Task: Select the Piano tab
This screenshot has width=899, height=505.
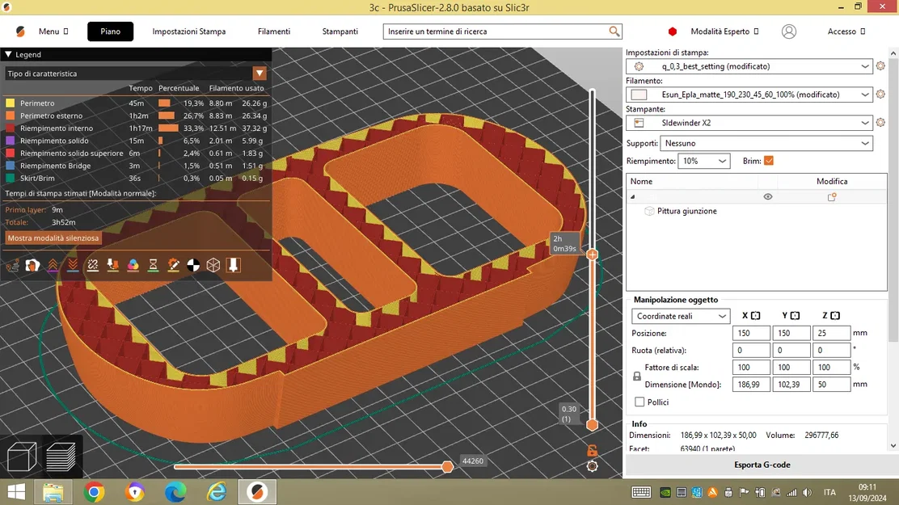Action: (110, 32)
